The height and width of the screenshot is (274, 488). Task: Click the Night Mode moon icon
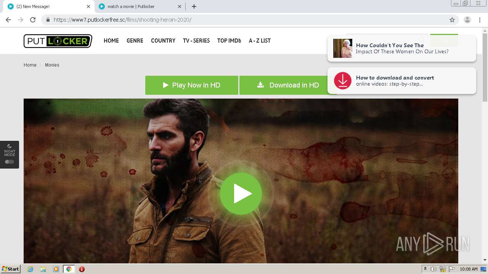[10, 146]
